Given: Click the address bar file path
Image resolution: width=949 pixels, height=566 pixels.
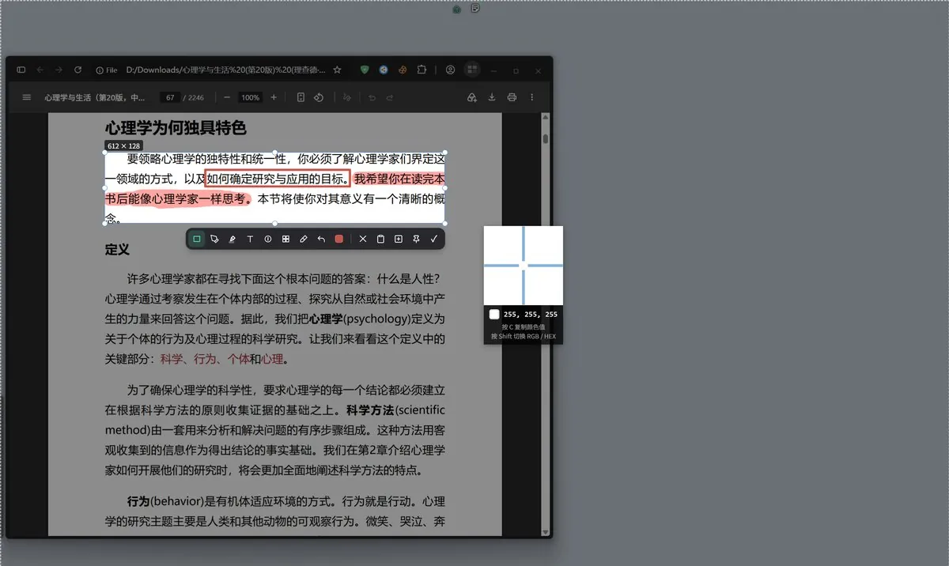Looking at the screenshot, I should (x=226, y=70).
